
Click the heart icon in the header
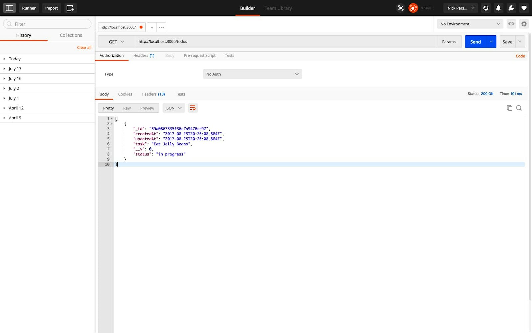click(x=524, y=8)
